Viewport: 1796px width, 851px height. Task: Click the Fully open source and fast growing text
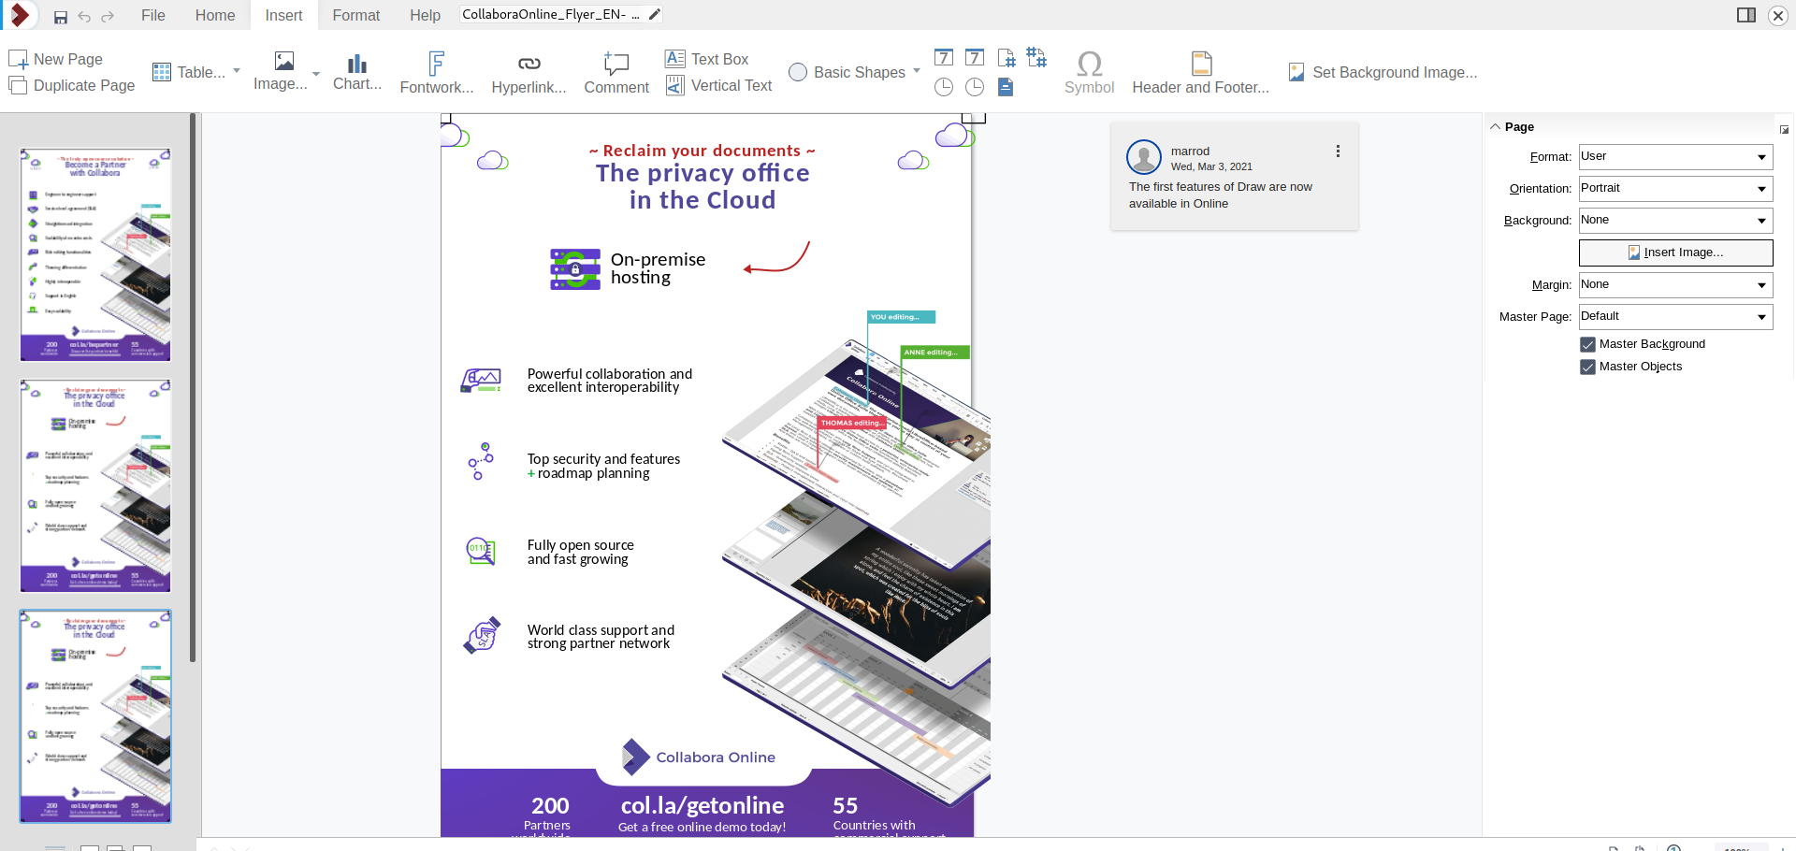(x=580, y=552)
